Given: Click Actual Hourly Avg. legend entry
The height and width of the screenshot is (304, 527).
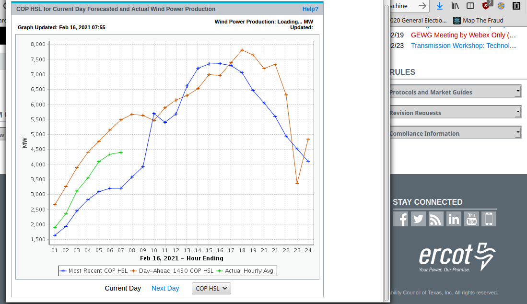Looking at the screenshot, I should point(246,271).
